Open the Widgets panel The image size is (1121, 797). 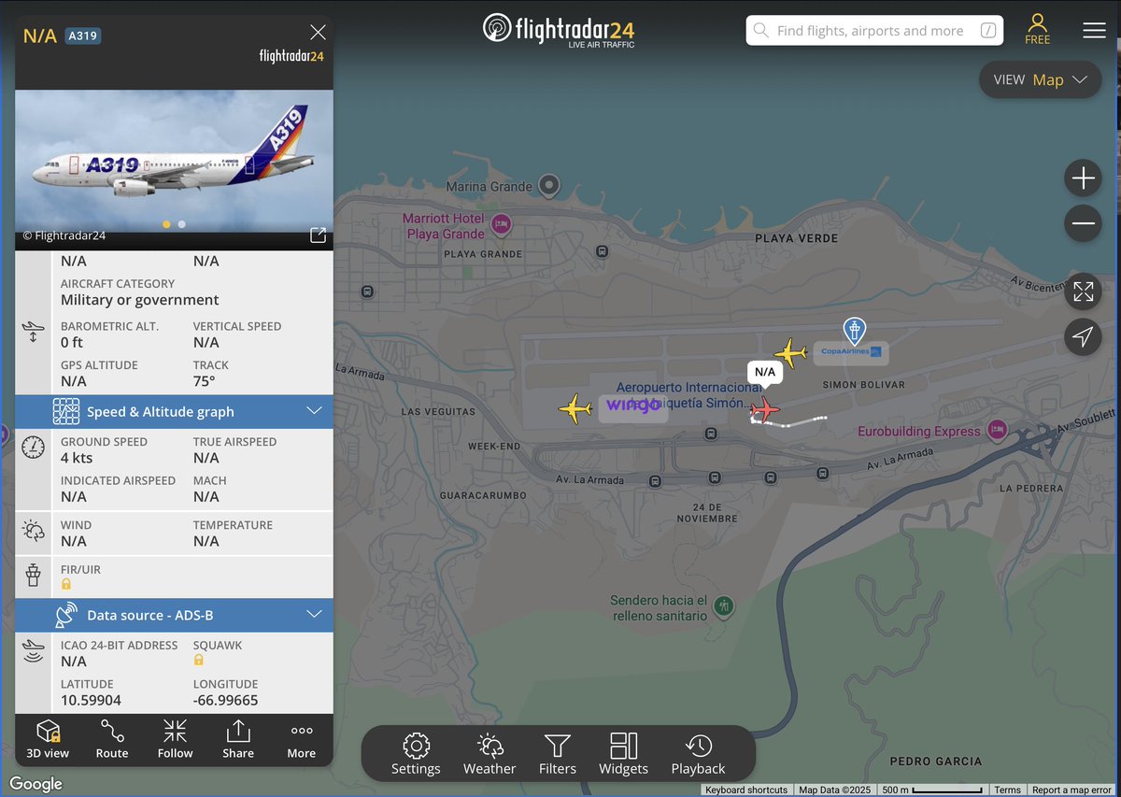click(x=623, y=753)
